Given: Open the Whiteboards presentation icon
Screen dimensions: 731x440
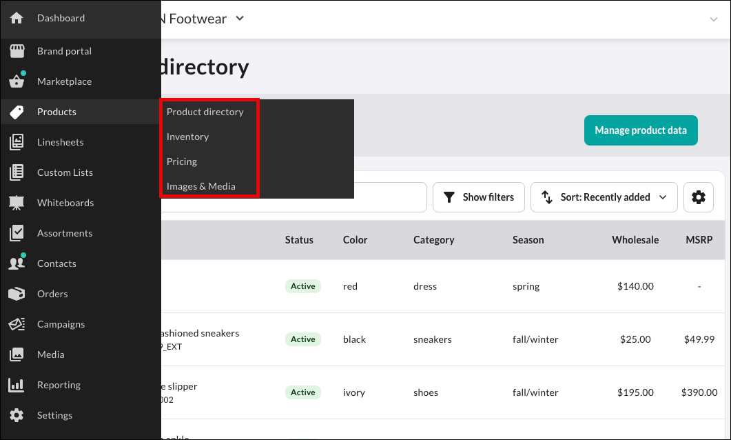Looking at the screenshot, I should click(17, 203).
